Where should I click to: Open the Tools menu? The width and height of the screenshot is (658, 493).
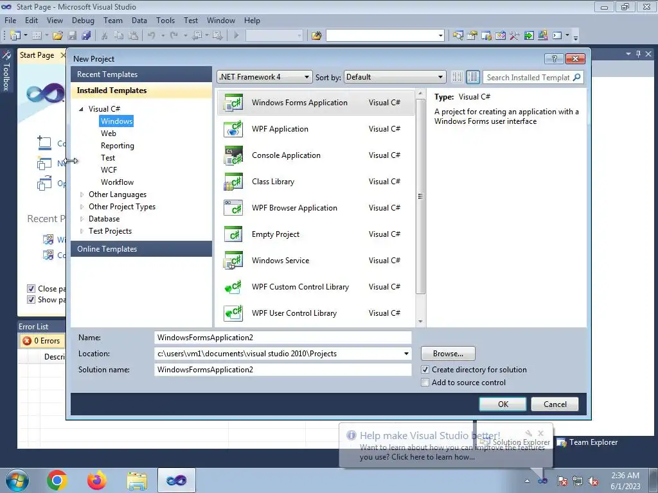pyautogui.click(x=165, y=21)
